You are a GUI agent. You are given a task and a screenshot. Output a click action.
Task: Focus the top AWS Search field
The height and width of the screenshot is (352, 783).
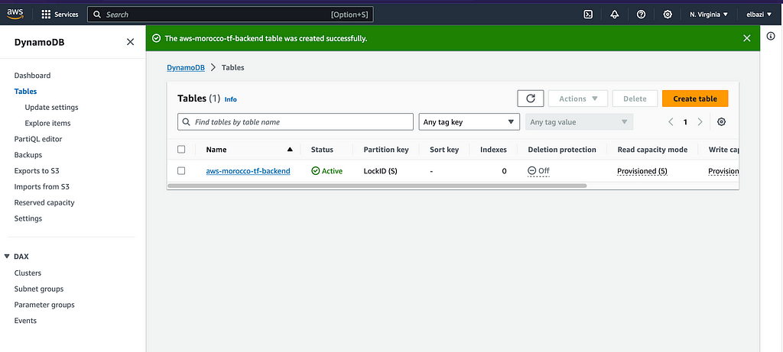point(230,15)
